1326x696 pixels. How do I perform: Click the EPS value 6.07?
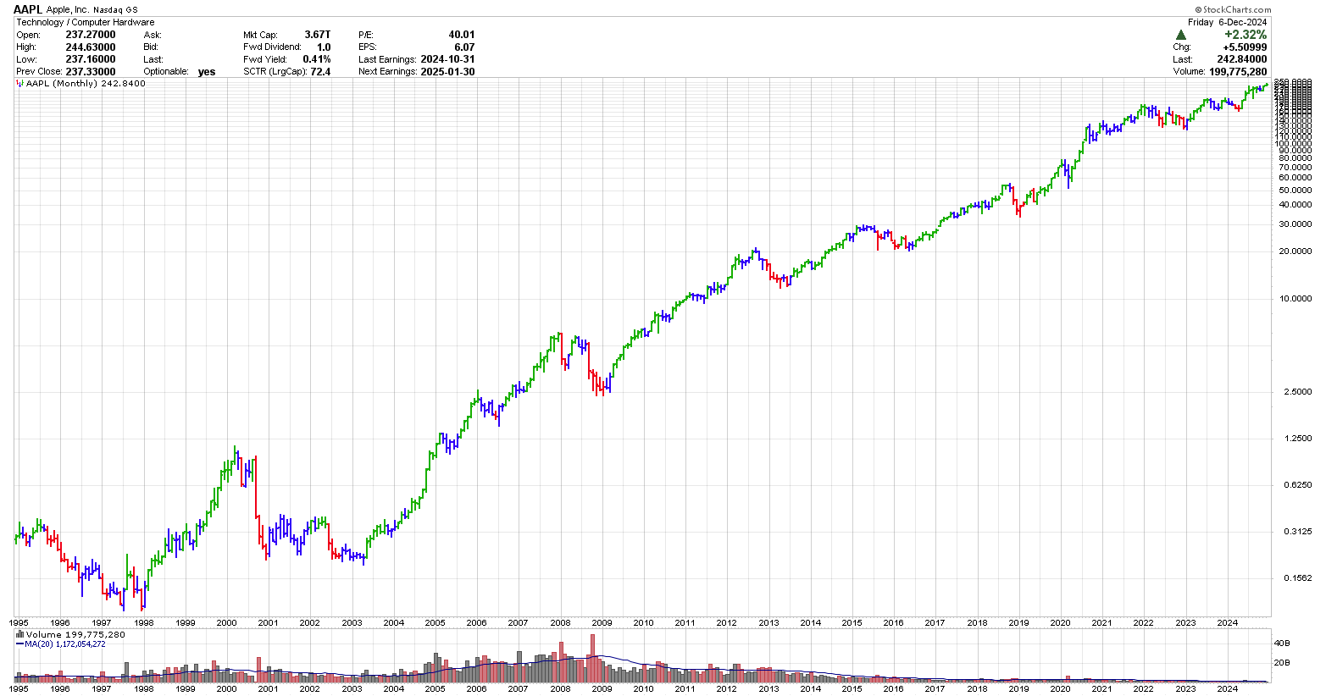(x=464, y=47)
